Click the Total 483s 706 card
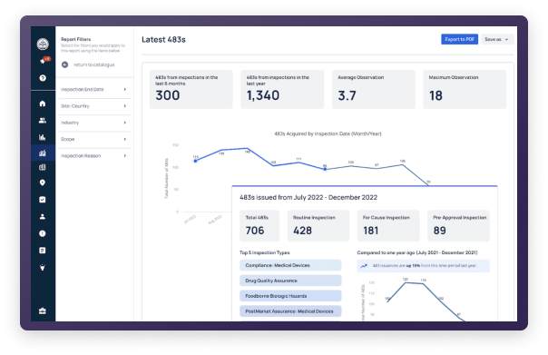The height and width of the screenshot is (355, 548). click(x=259, y=225)
